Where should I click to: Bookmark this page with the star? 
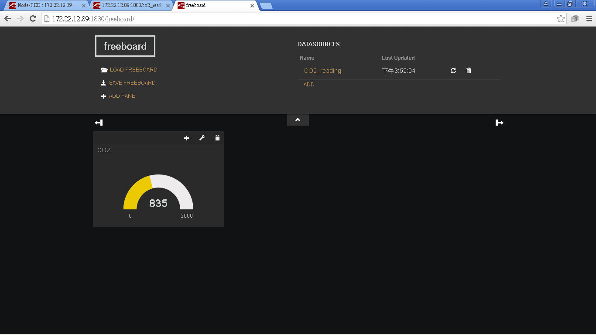tap(561, 19)
